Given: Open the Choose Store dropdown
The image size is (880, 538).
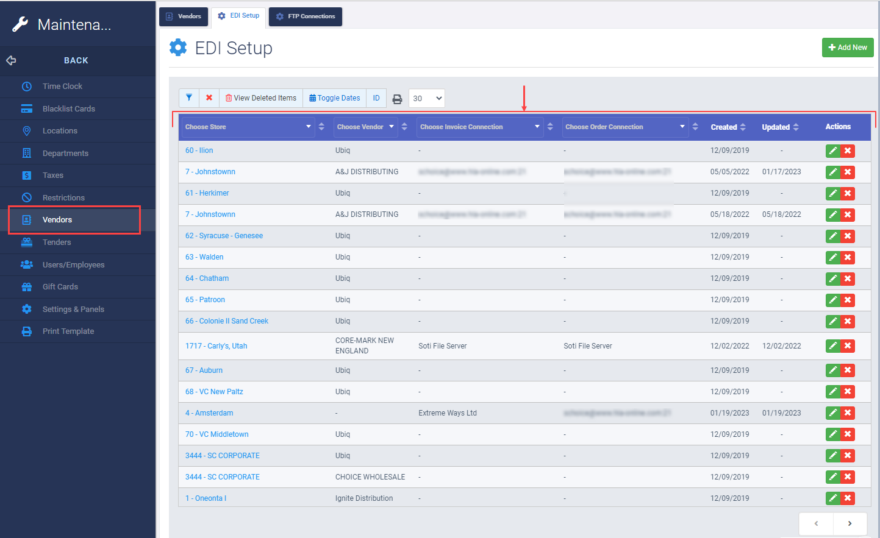Looking at the screenshot, I should coord(247,127).
